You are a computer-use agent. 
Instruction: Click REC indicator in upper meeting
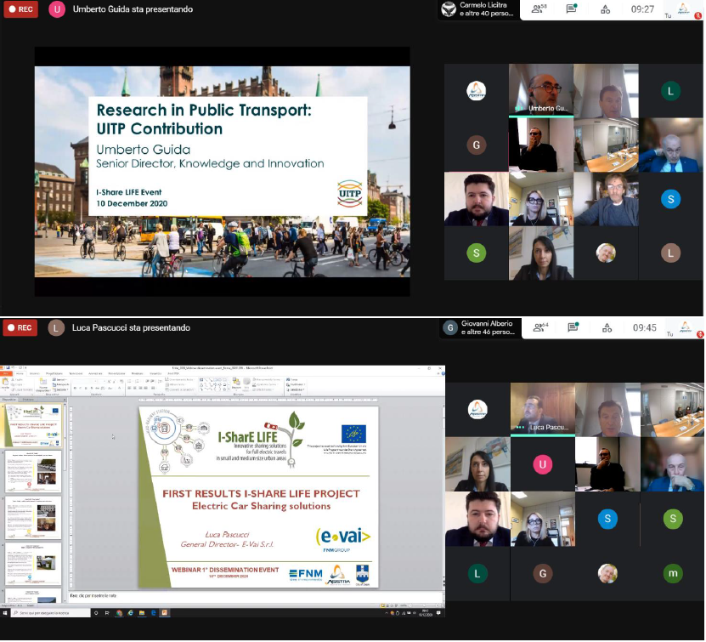click(20, 9)
